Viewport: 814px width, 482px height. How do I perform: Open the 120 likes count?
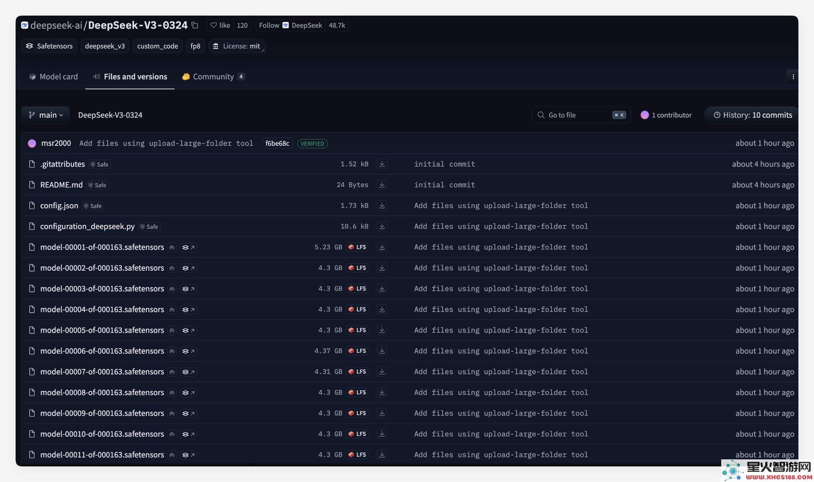tap(242, 25)
